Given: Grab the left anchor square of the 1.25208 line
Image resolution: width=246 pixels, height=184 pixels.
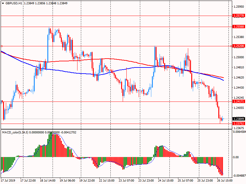Looking at the screenshot, I should (2, 46).
